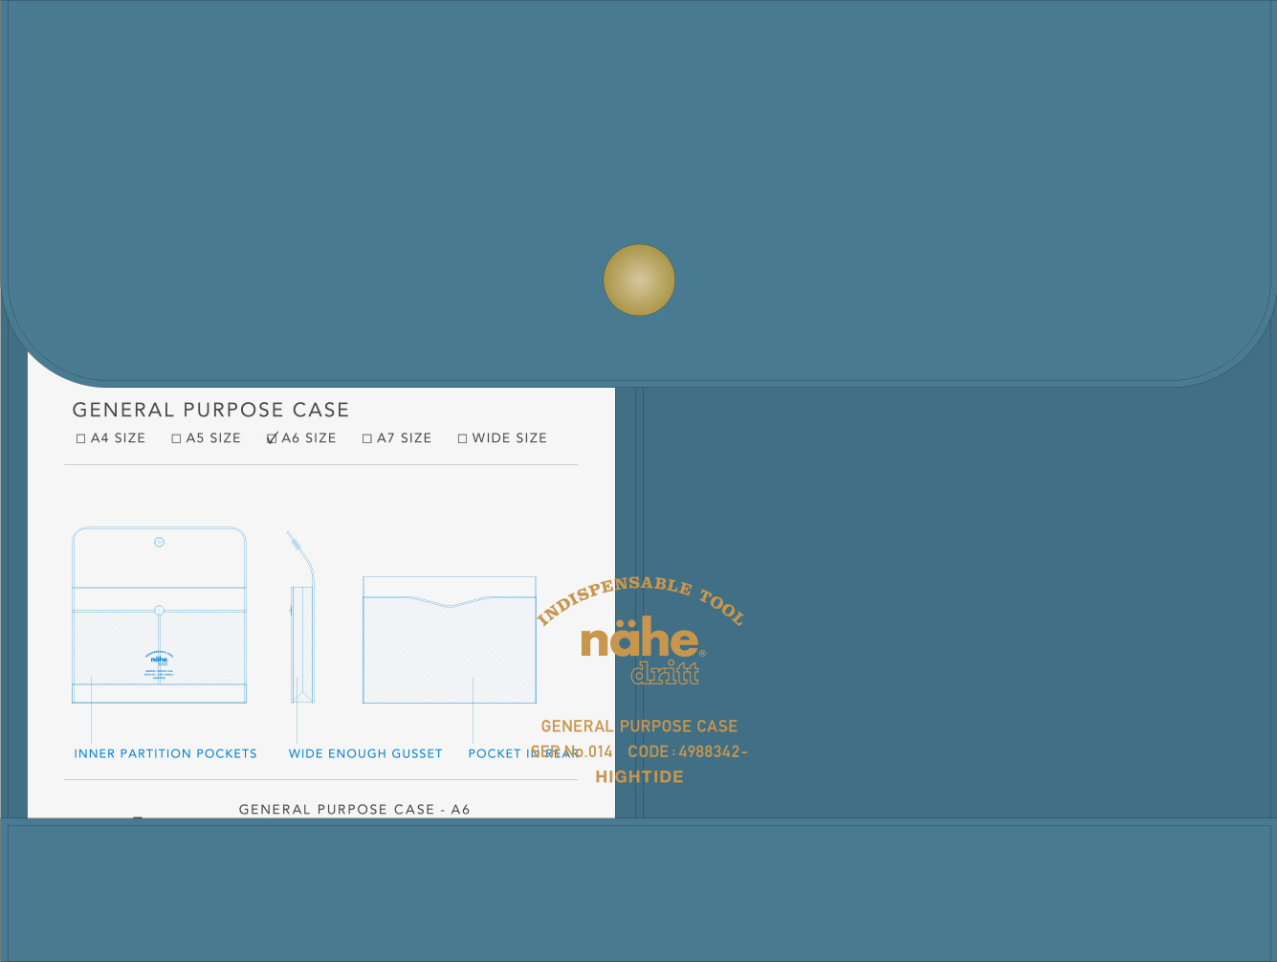Check the A5 SIZE checkbox
Viewport: 1277px width, 962px height.
176,438
